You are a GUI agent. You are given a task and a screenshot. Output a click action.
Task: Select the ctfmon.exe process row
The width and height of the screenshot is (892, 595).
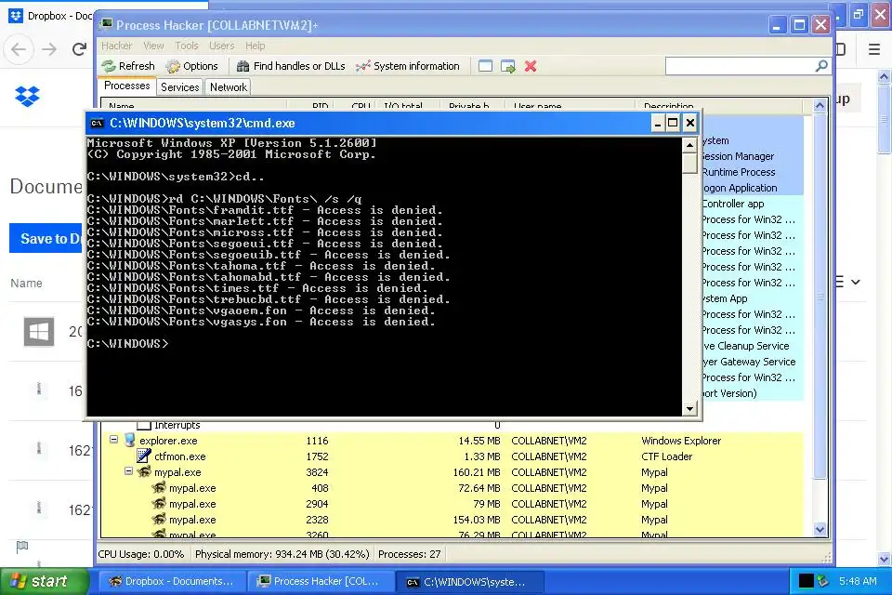point(453,456)
